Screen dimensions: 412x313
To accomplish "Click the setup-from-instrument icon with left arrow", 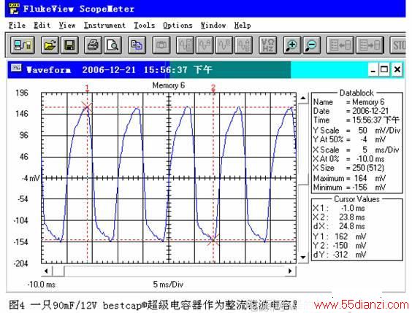I will point(340,45).
